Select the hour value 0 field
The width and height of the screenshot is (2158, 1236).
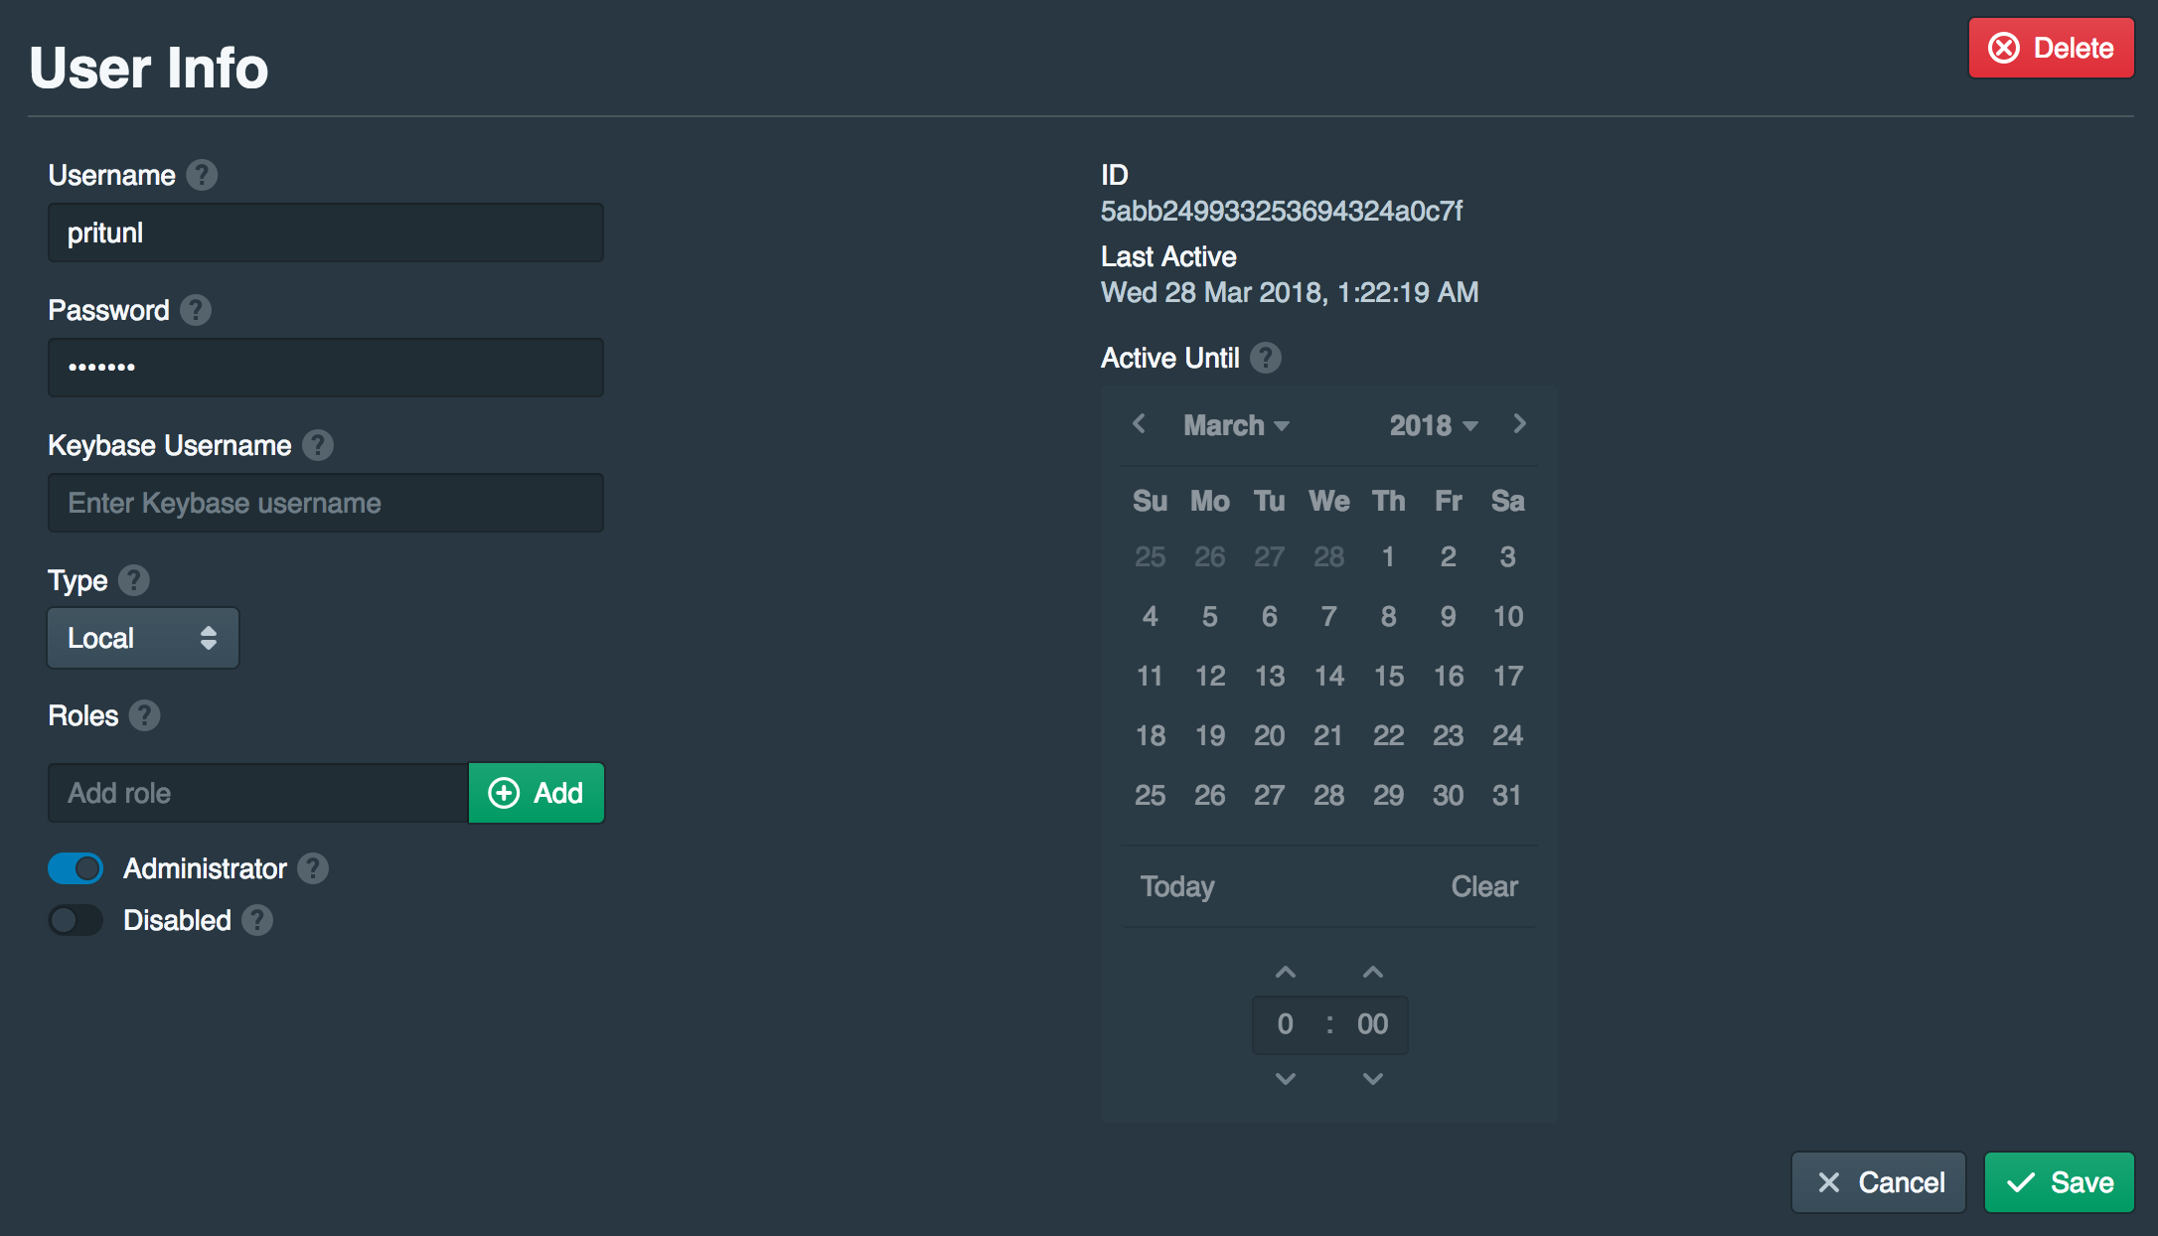tap(1286, 1024)
